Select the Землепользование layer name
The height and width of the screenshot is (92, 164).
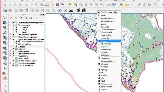27,63
